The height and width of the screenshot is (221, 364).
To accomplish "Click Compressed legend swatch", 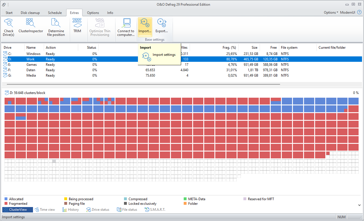I will tap(125, 199).
